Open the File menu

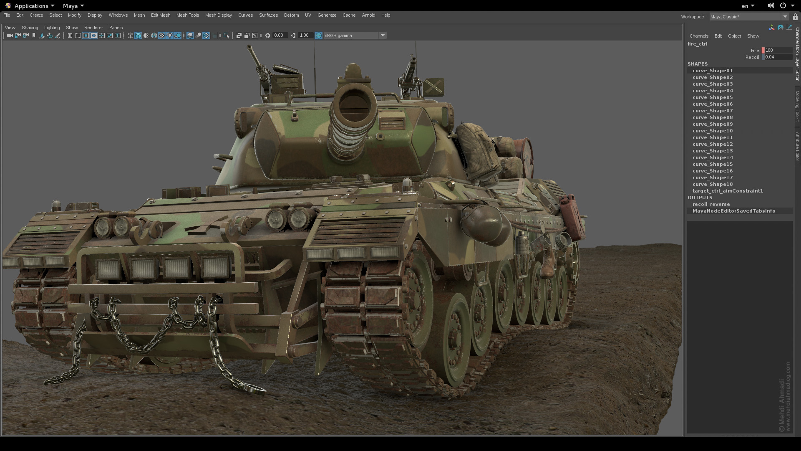7,15
